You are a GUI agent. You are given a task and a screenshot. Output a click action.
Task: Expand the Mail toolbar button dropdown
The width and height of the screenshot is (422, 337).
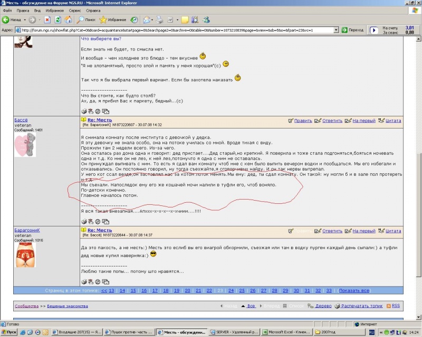point(151,20)
